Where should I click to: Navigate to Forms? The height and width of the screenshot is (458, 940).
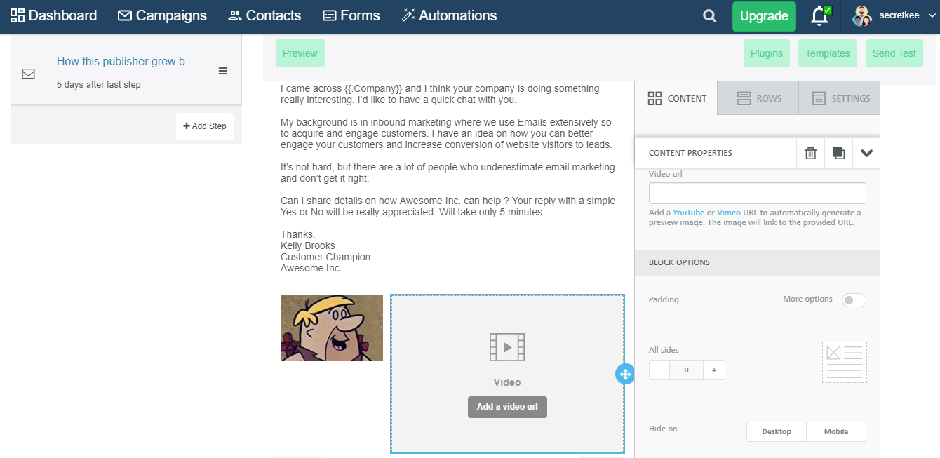click(351, 15)
